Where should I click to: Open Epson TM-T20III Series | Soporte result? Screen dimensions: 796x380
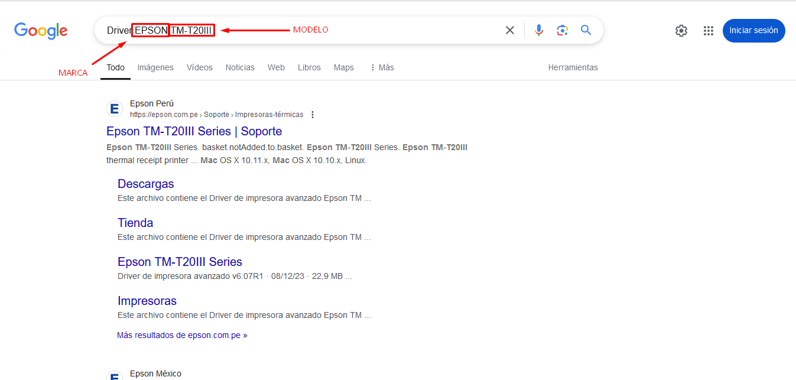coord(194,131)
